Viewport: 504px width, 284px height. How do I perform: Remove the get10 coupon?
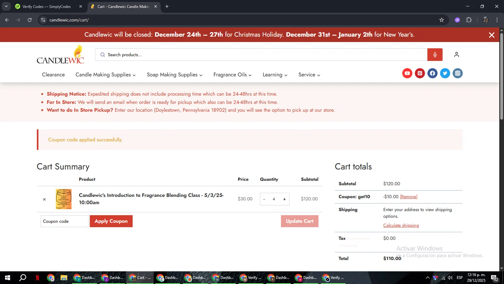pyautogui.click(x=409, y=197)
